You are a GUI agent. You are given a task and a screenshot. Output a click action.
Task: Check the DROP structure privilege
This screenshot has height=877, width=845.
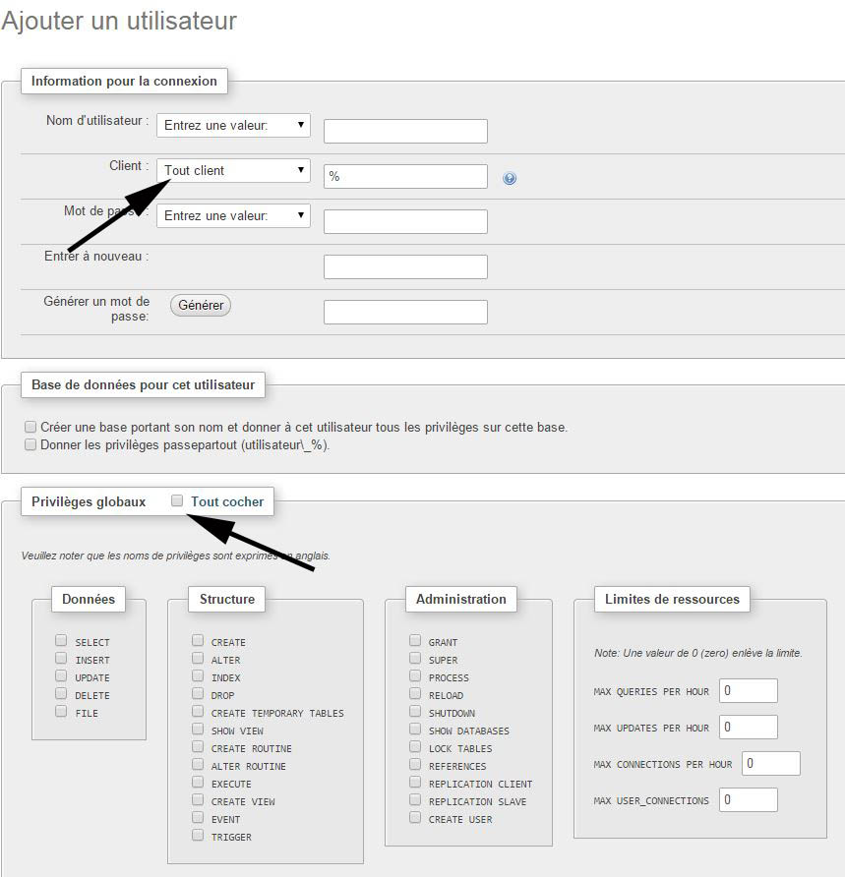point(198,694)
